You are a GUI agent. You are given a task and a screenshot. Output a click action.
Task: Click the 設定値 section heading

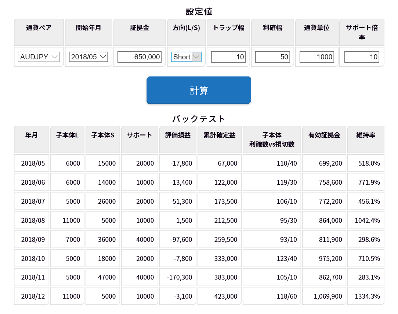pos(199,11)
